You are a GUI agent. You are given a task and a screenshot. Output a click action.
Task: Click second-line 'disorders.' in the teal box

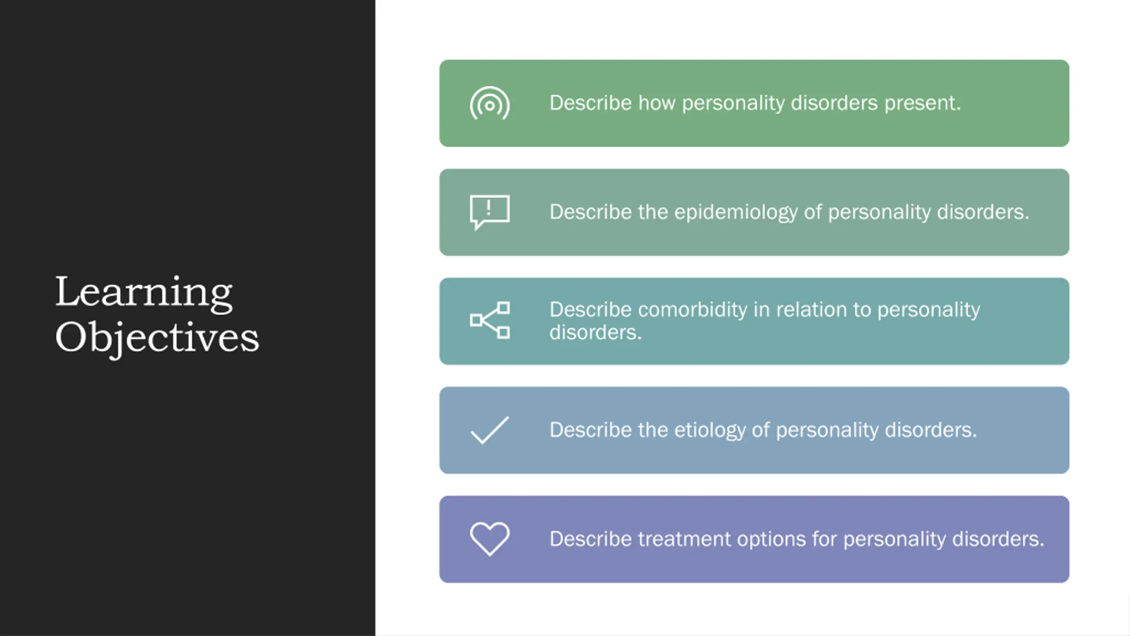(595, 333)
